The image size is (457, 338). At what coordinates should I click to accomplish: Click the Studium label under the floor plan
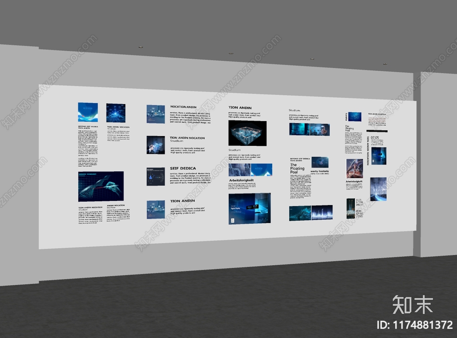coord(234,150)
